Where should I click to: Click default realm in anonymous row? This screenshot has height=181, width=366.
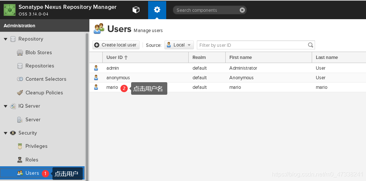[x=199, y=77]
